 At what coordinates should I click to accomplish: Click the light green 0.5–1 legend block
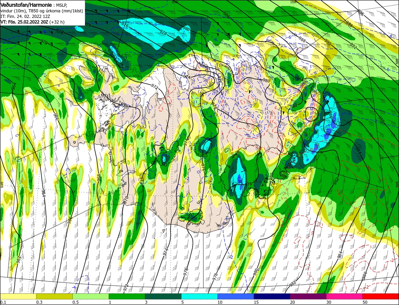[x=91, y=296]
